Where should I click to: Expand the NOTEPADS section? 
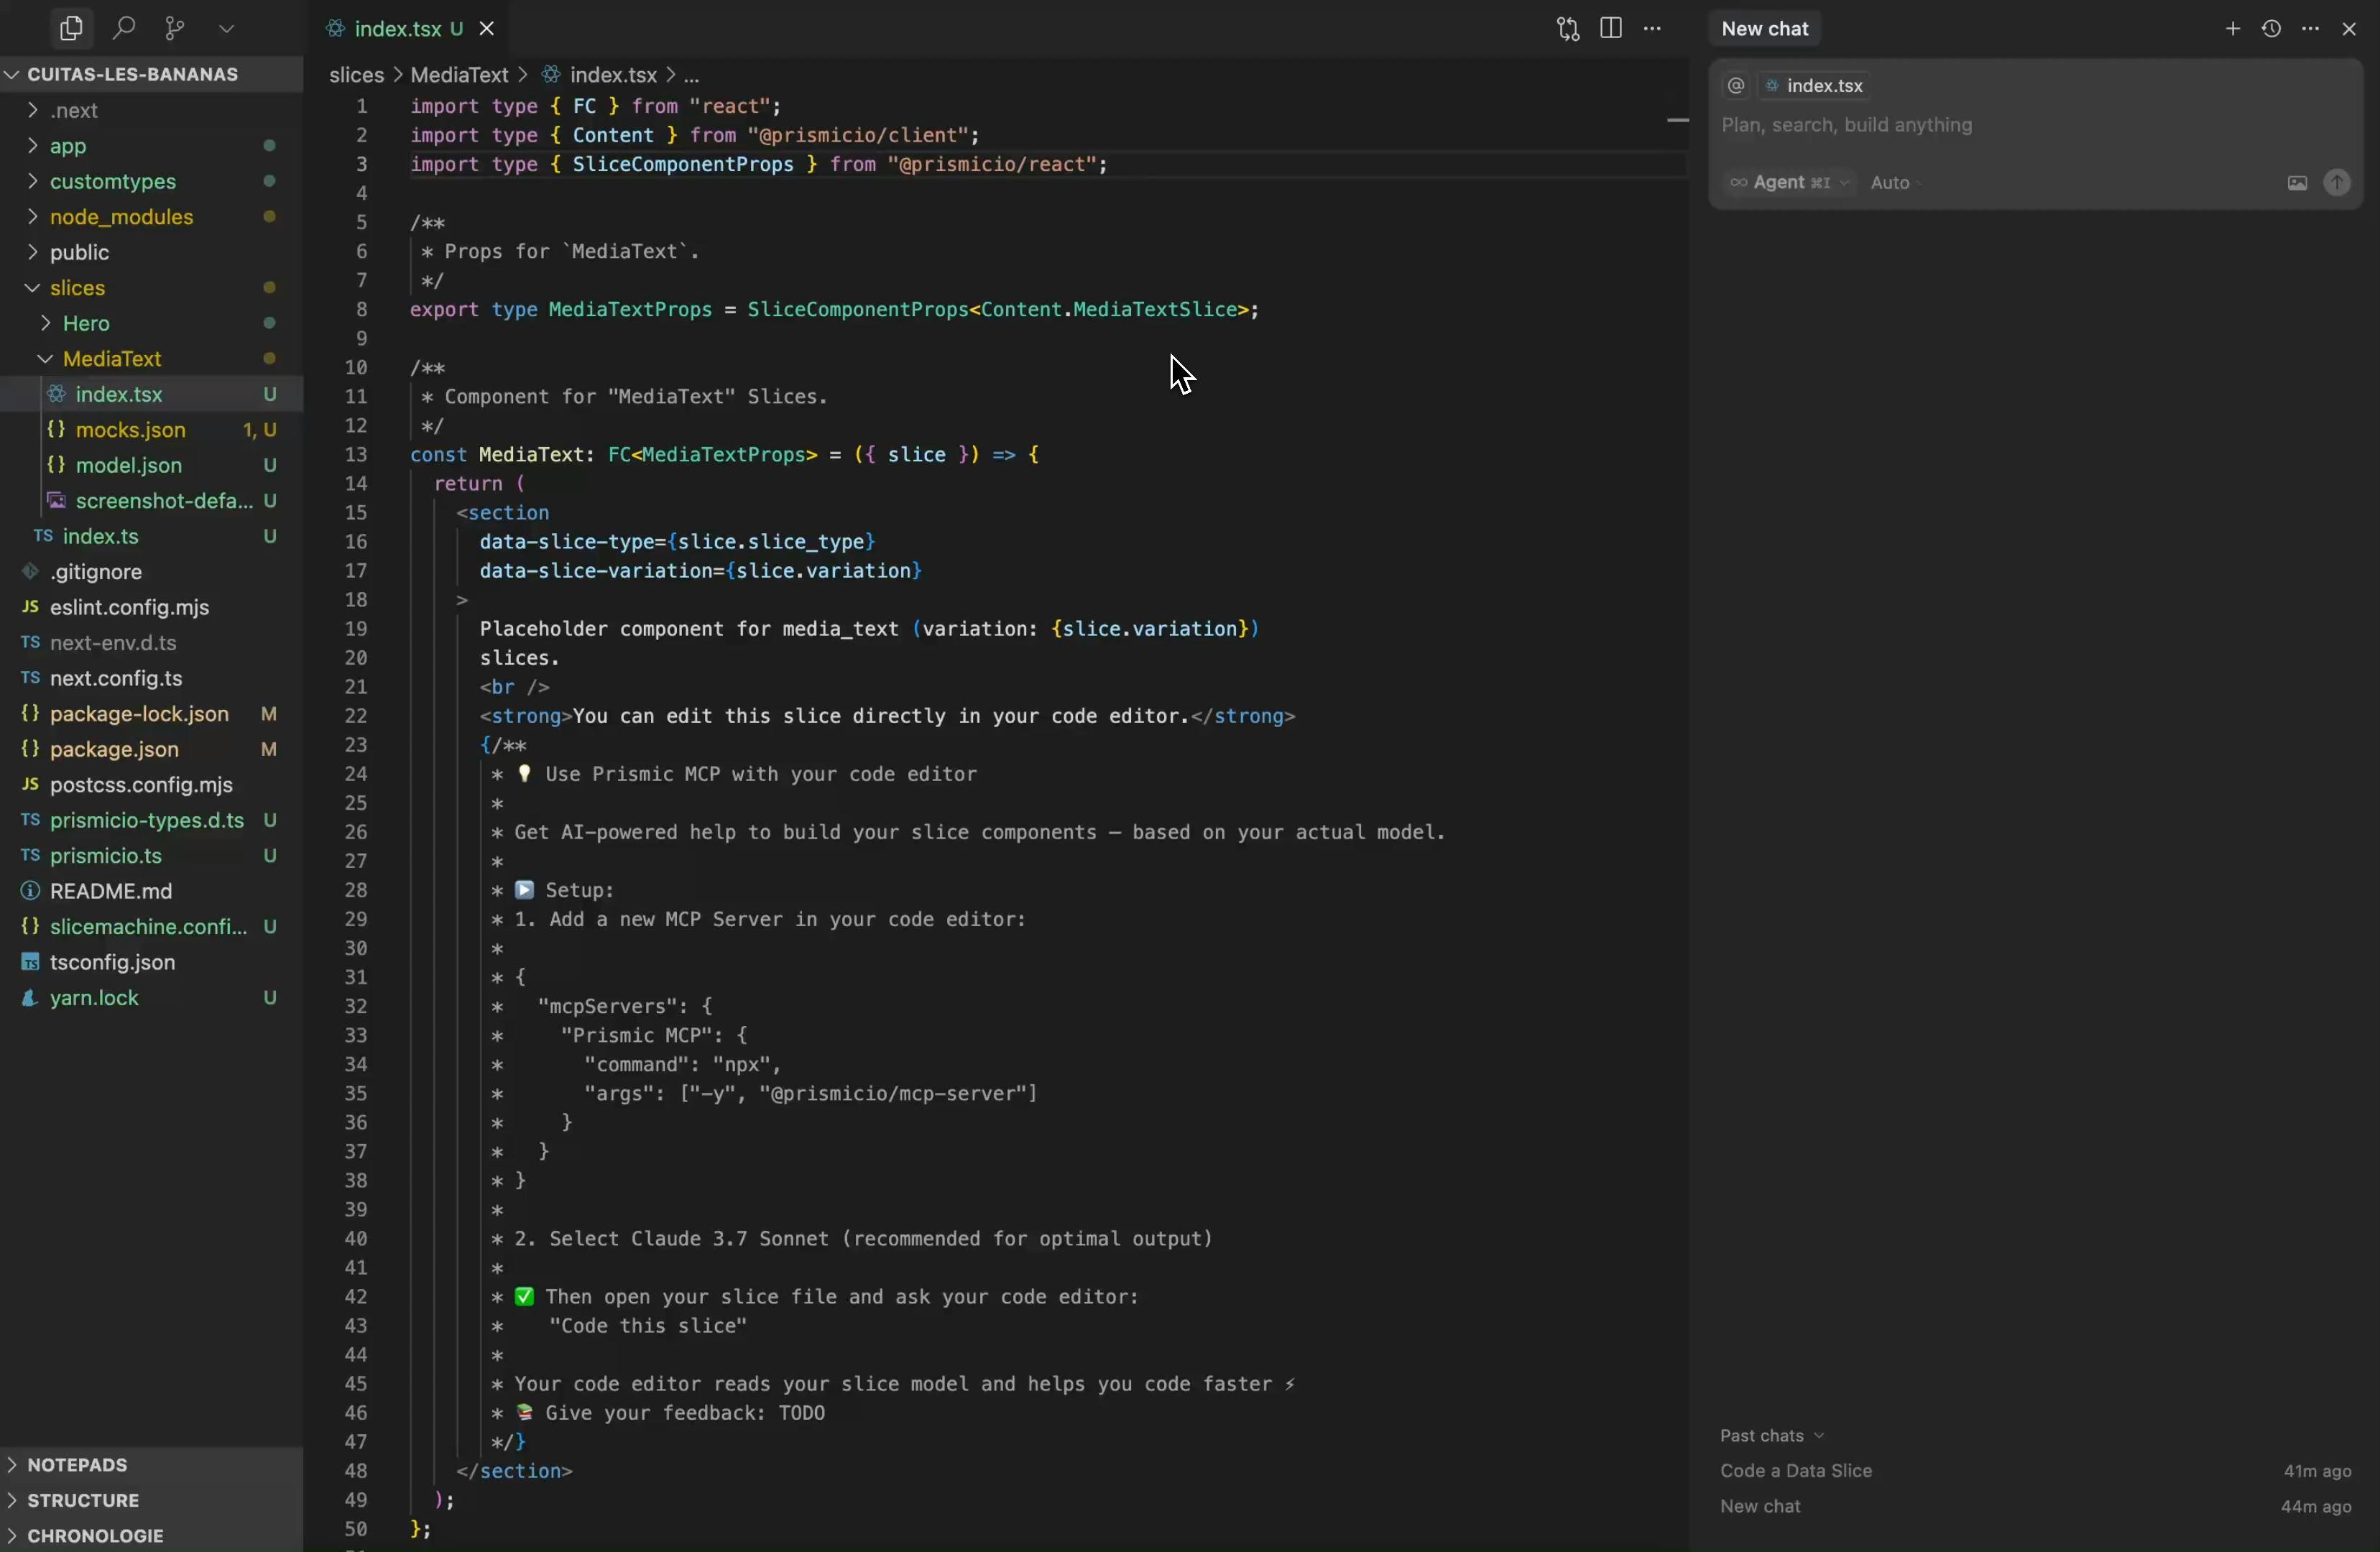click(x=78, y=1465)
